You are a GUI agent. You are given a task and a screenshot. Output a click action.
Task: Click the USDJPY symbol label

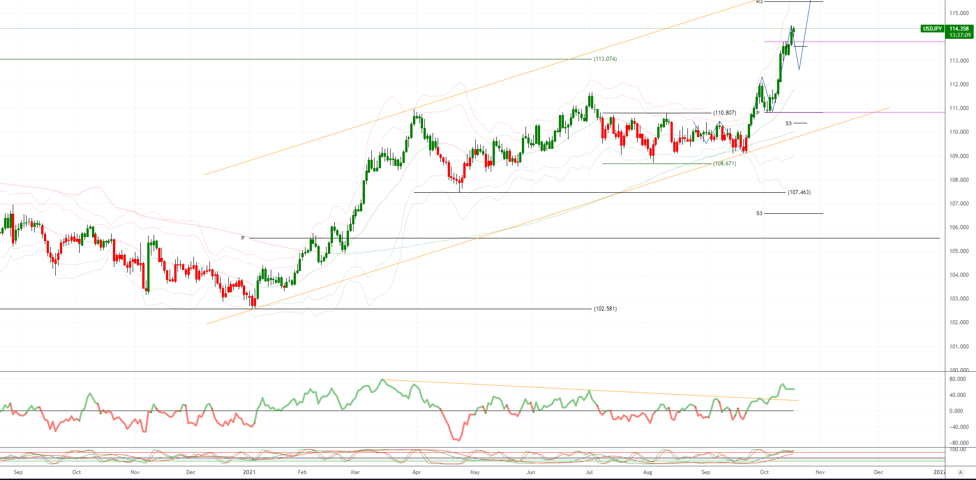tap(932, 29)
